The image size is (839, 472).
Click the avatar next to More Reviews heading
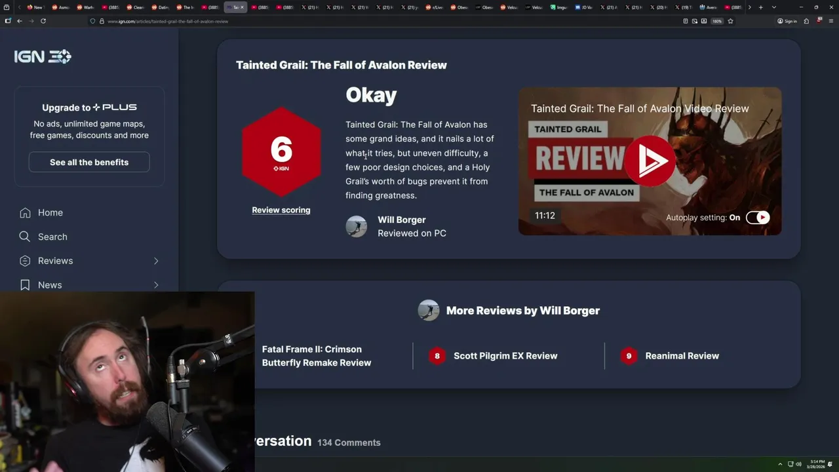tap(429, 311)
